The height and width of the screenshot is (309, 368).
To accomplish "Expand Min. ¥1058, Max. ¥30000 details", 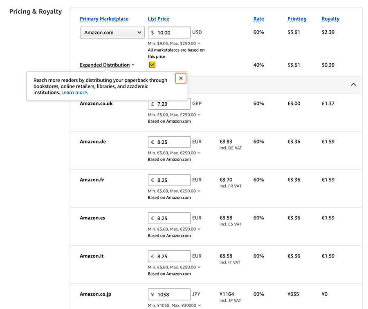I will pyautogui.click(x=200, y=305).
